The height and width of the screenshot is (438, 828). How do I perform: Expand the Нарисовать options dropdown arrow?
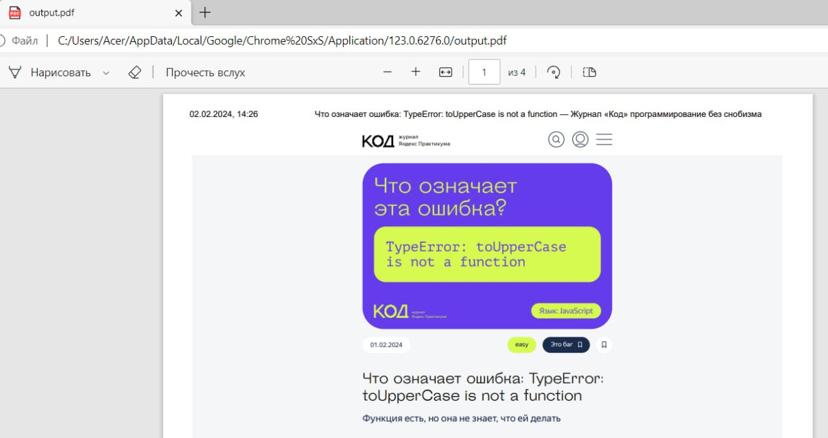[106, 73]
